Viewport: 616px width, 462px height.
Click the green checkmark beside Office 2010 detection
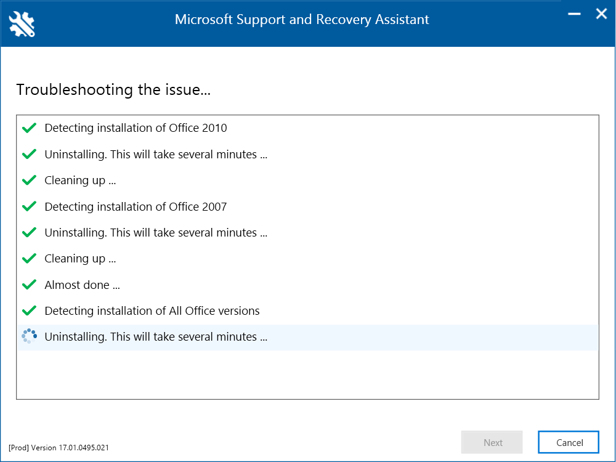pos(29,128)
